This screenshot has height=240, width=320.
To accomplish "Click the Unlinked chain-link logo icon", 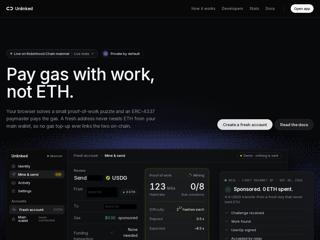I will 10,9.
